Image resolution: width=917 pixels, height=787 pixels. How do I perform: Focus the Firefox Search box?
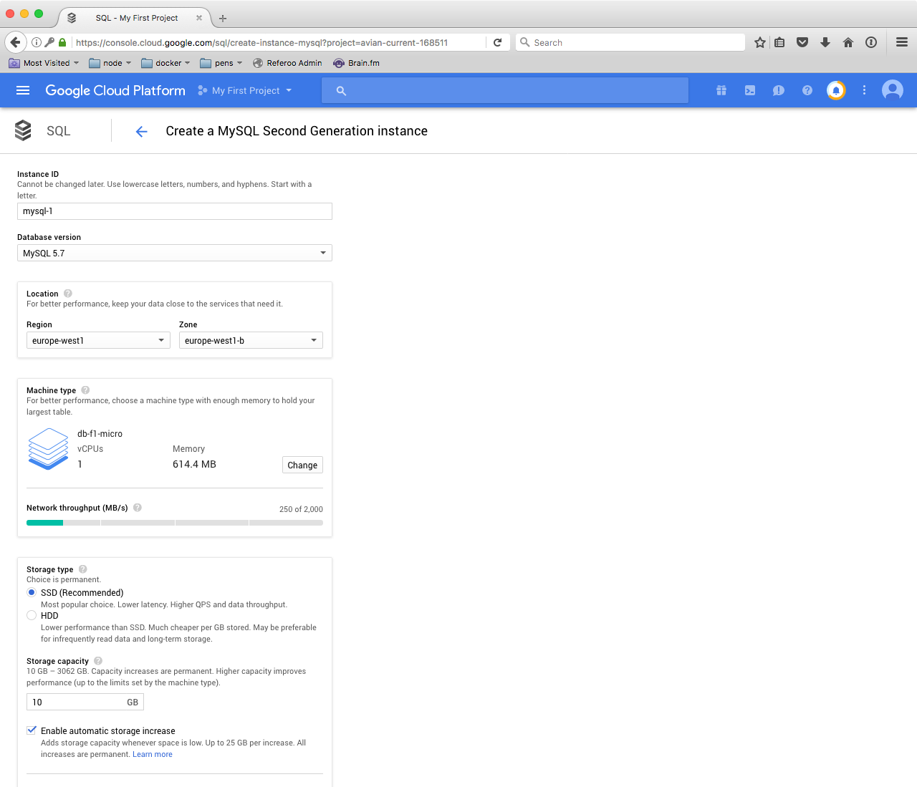(x=630, y=42)
